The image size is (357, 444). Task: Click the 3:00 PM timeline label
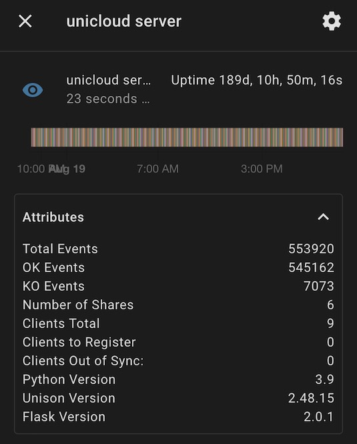[x=262, y=169]
